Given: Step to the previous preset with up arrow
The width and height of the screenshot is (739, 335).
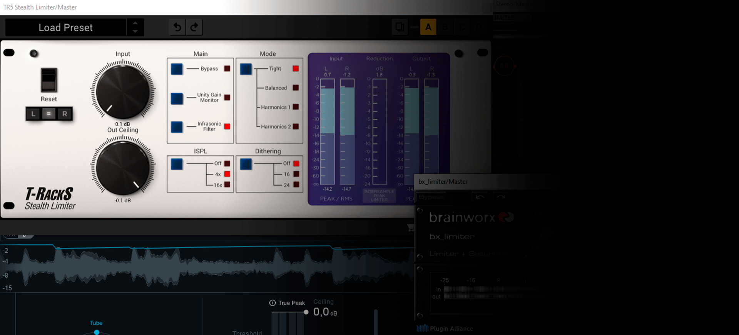Looking at the screenshot, I should point(135,23).
